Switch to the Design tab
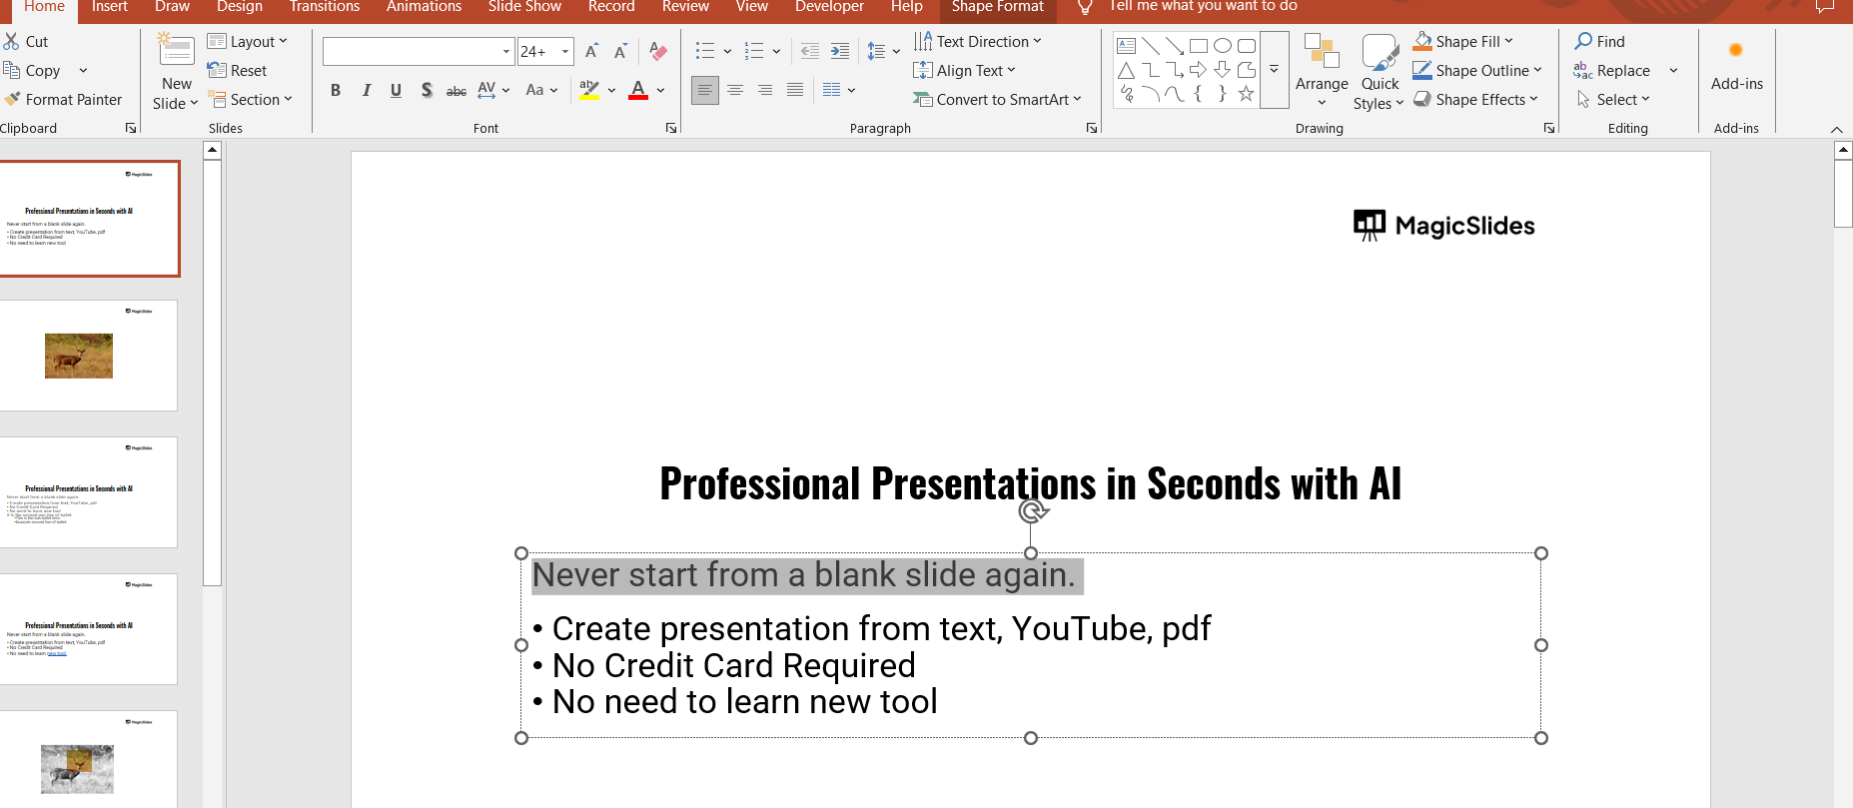1853x808 pixels. pyautogui.click(x=240, y=7)
